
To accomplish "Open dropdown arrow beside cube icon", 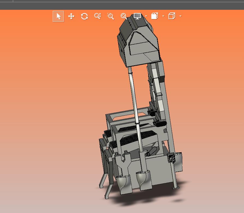I will tap(180, 16).
